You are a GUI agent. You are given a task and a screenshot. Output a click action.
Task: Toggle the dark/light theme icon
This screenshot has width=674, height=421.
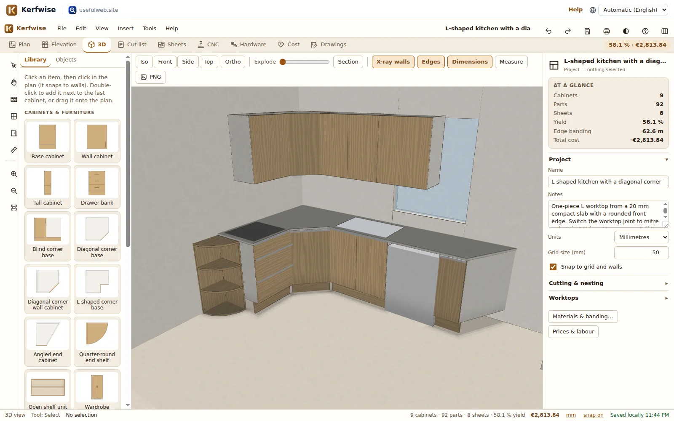[x=626, y=31]
